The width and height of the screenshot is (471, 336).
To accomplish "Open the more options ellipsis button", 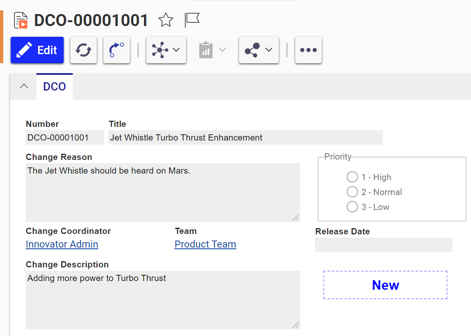I will tap(308, 50).
